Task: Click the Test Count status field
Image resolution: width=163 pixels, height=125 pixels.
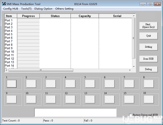Action: click(22, 121)
